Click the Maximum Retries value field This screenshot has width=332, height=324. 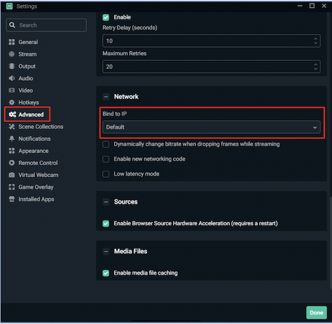(x=211, y=66)
